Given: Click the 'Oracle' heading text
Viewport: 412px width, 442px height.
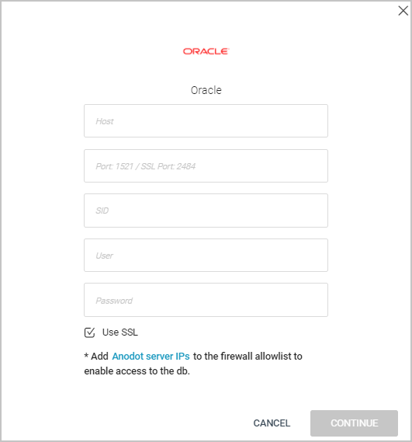Looking at the screenshot, I should click(x=206, y=90).
